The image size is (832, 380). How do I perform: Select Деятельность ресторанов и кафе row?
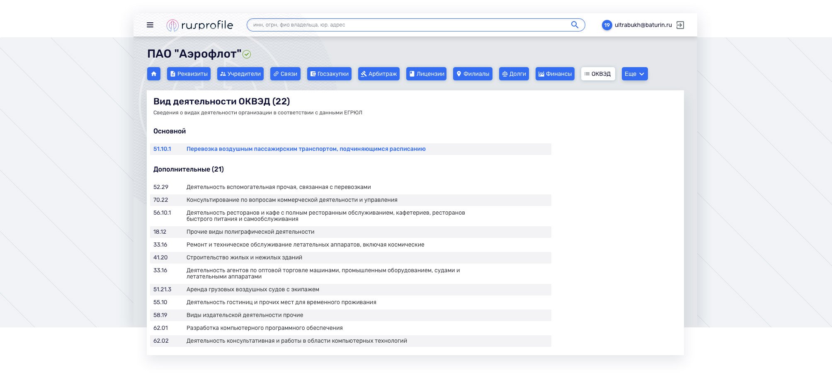pos(351,216)
